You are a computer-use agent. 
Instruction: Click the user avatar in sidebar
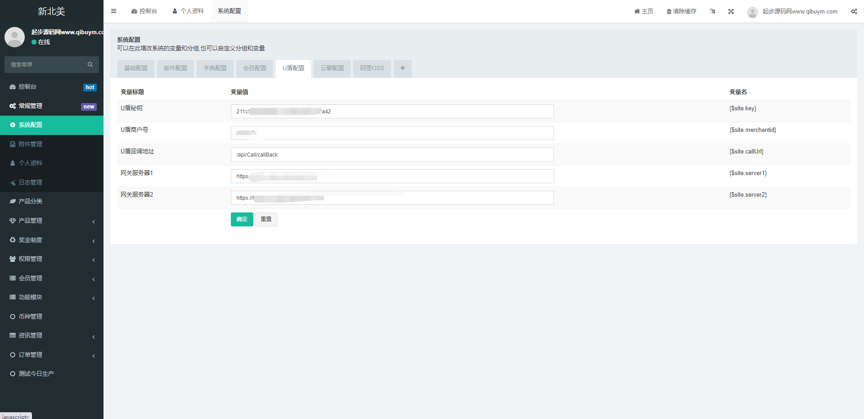coord(14,37)
